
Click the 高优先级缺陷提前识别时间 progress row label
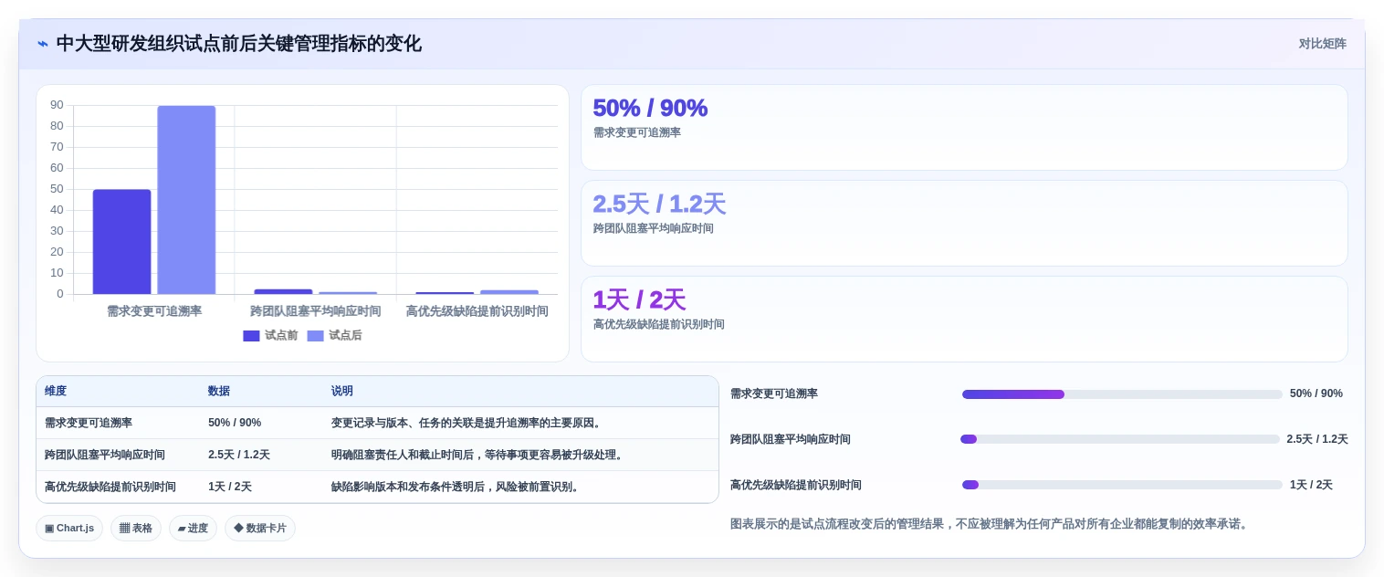796,485
